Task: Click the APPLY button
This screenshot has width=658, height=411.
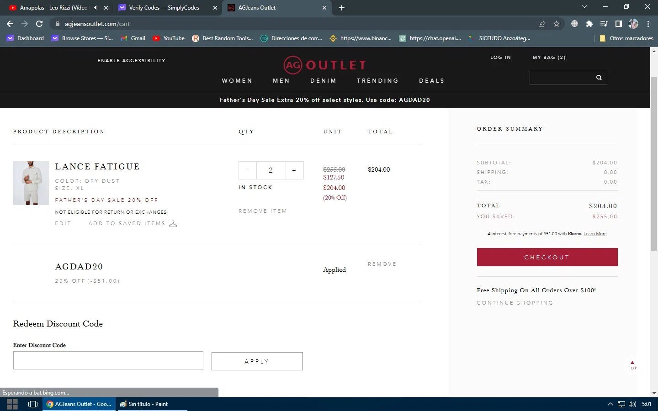Action: click(257, 361)
